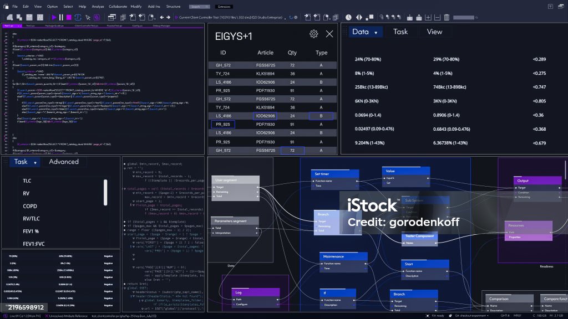This screenshot has height=319, width=568.
Task: Click the Pause icon in toolbar
Action: pos(61,17)
